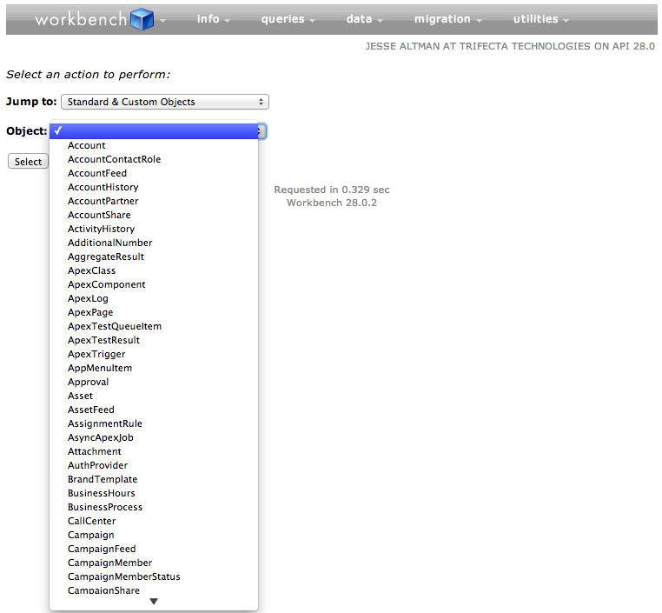The height and width of the screenshot is (613, 662).
Task: Click the Workbench blue cube logo
Action: 142,19
